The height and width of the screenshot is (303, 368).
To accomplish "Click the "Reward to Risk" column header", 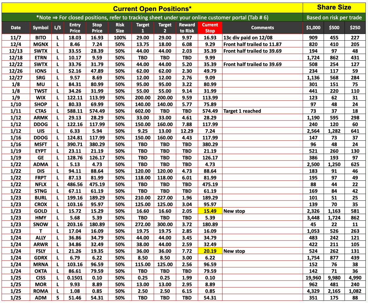I will [x=187, y=28].
